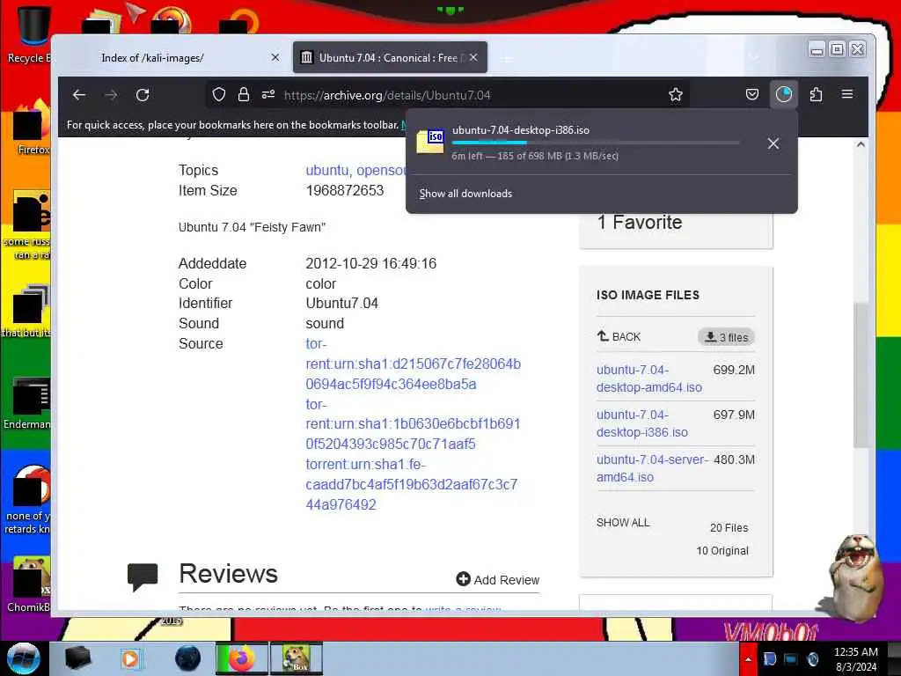Screen dimensions: 901x676
Task: Open the torrent sha1 fecaadd7 source link
Action: point(412,485)
